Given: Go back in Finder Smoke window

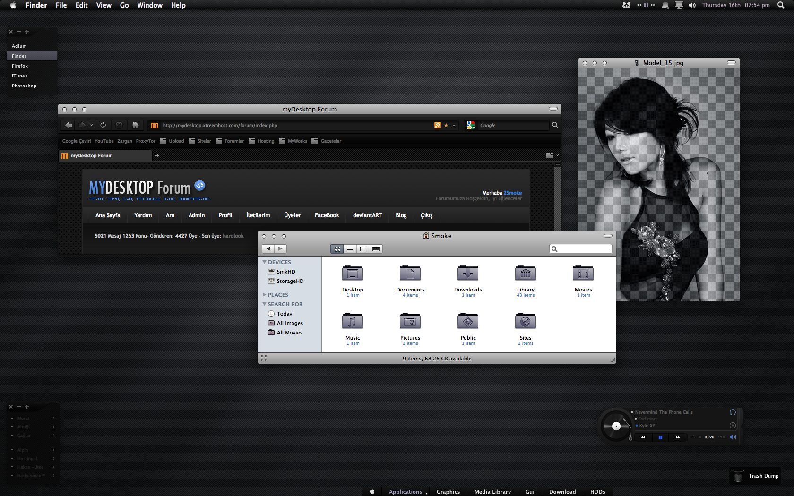Looking at the screenshot, I should 268,248.
